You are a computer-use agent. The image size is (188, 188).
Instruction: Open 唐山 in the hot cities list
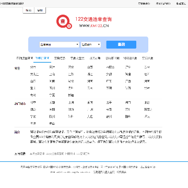pos(52,124)
